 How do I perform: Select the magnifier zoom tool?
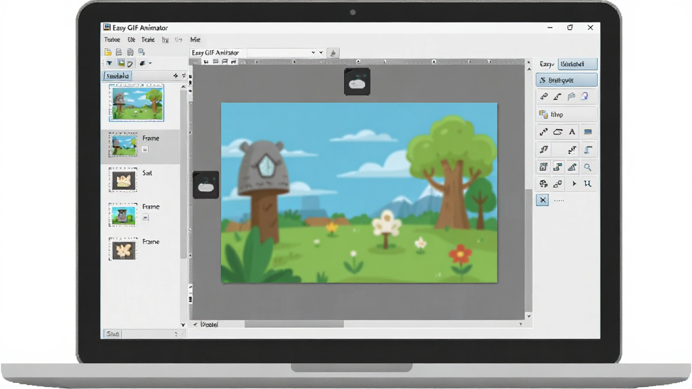587,167
